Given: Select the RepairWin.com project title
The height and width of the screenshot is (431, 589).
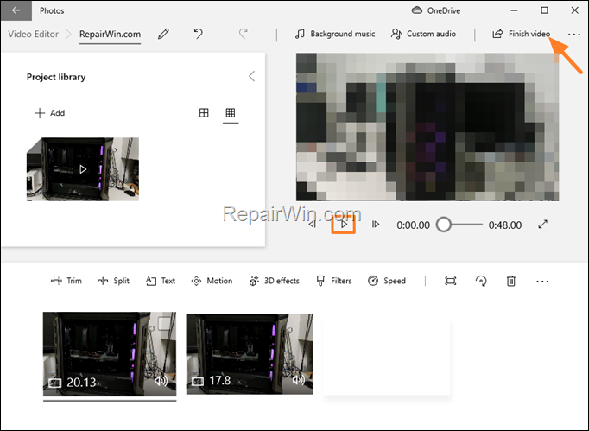Looking at the screenshot, I should [110, 34].
